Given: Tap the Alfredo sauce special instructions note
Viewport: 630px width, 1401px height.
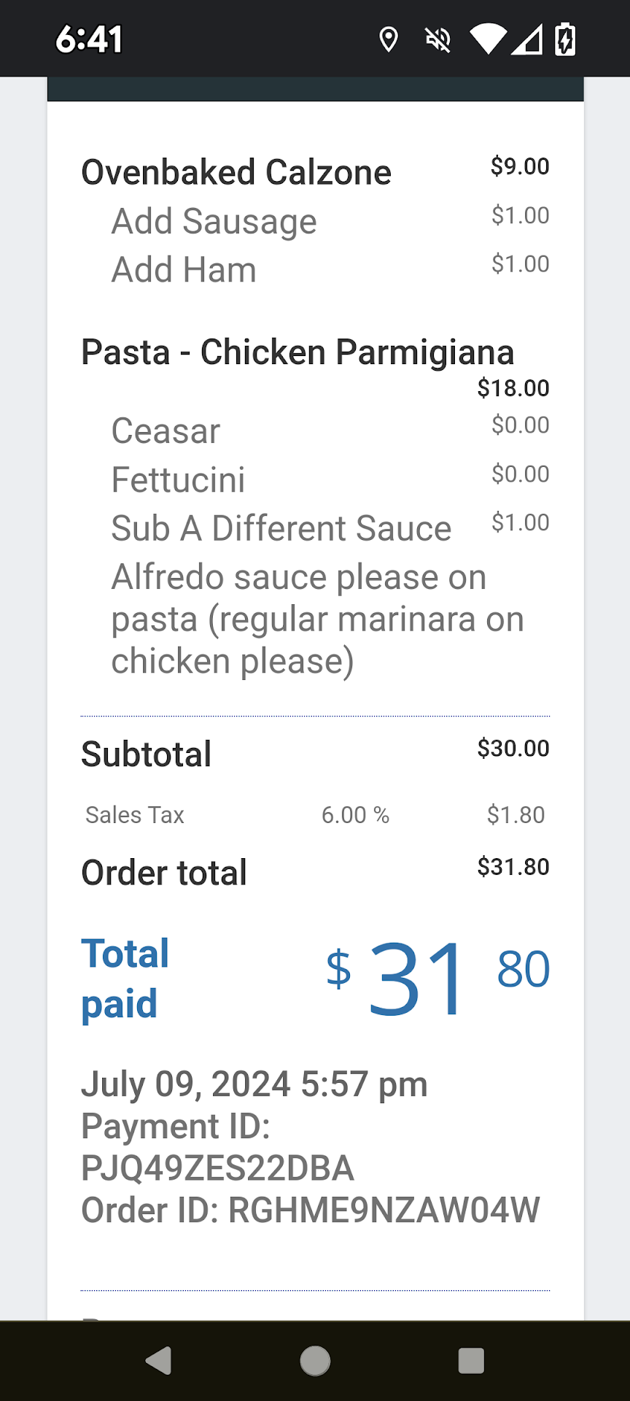Looking at the screenshot, I should 317,619.
